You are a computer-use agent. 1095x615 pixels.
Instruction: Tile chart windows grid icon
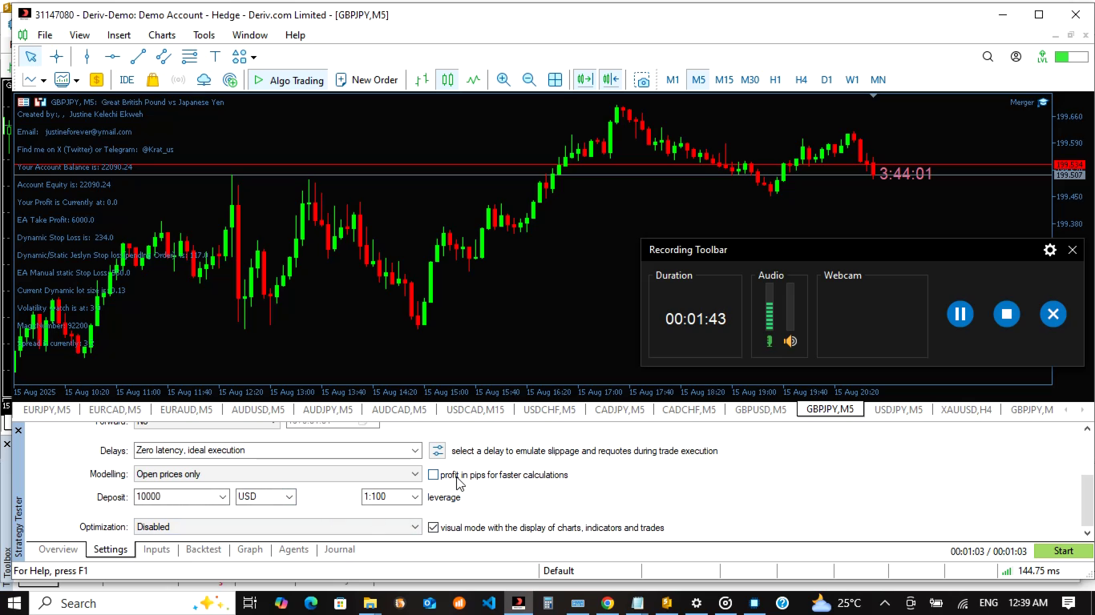point(555,80)
